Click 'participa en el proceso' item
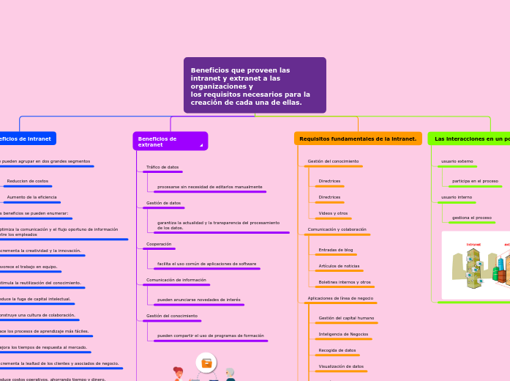Viewport: 510px width, 381px height. click(475, 181)
